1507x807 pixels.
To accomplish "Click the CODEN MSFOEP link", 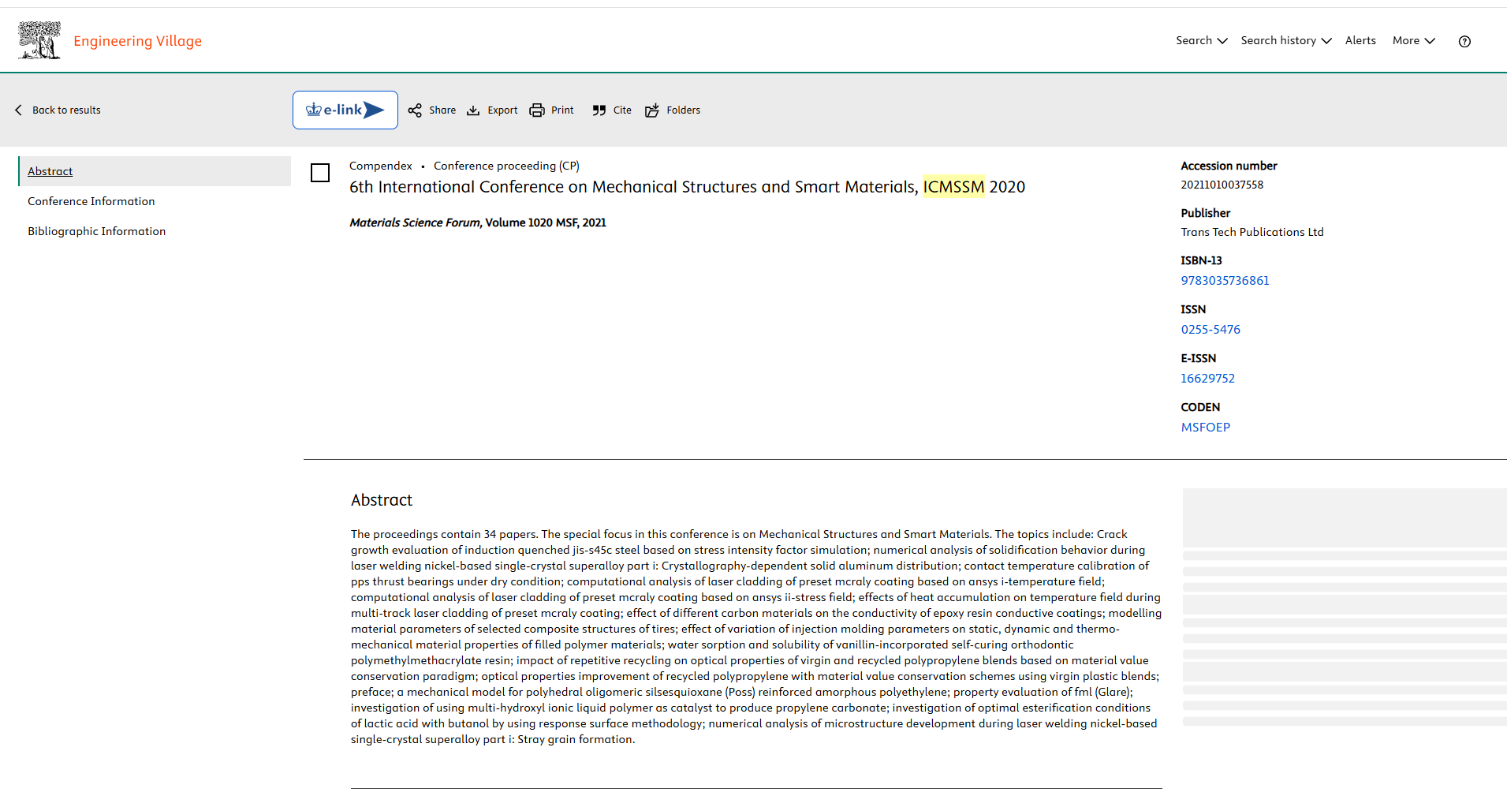I will tap(1205, 428).
